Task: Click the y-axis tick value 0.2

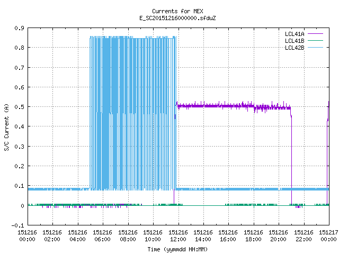Action: [20, 166]
